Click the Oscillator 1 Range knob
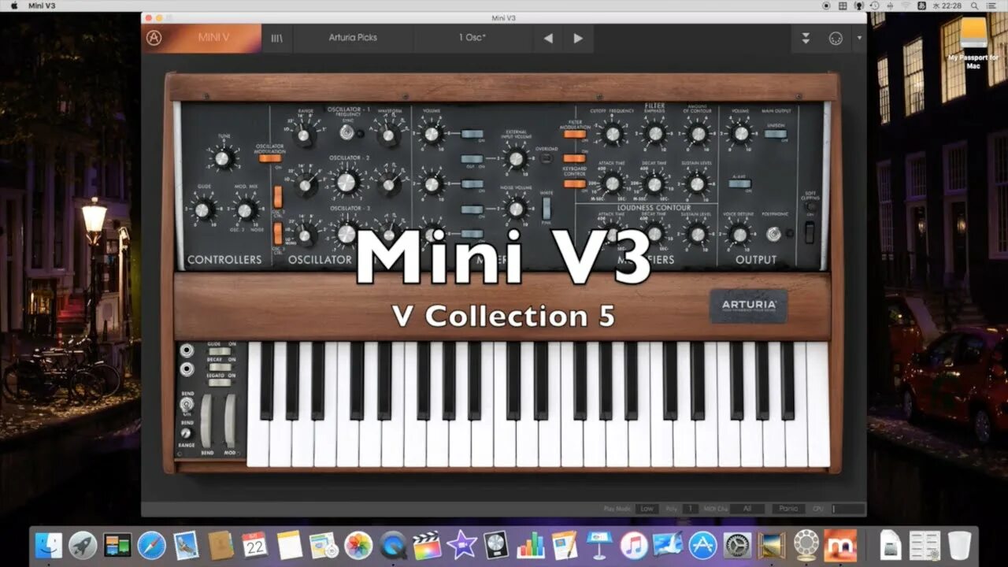 (305, 135)
